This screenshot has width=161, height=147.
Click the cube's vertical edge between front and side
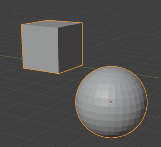[x=58, y=50]
